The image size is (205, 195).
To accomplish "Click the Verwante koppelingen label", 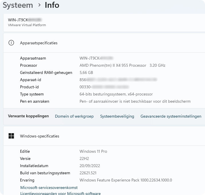I will click(28, 116).
